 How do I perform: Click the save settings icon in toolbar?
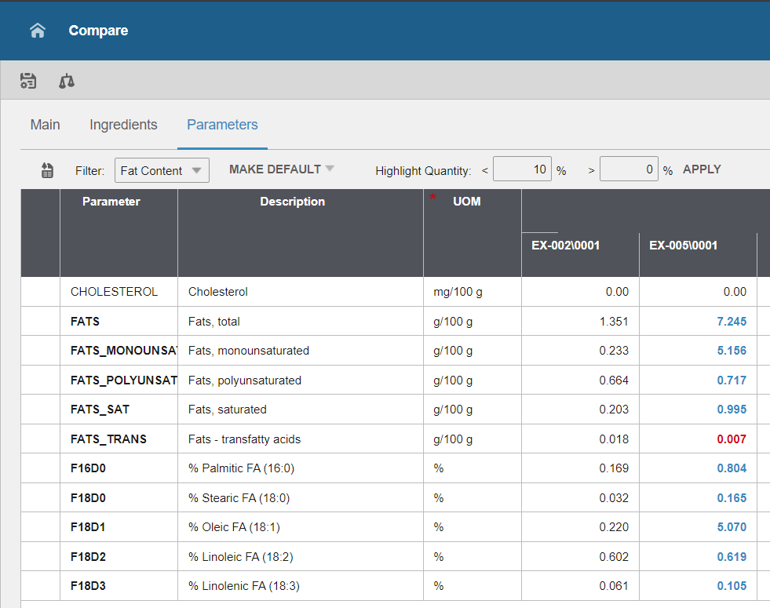[28, 80]
